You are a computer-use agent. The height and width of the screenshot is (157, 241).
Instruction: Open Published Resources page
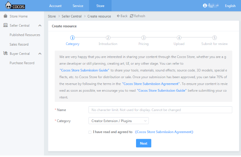[25, 35]
